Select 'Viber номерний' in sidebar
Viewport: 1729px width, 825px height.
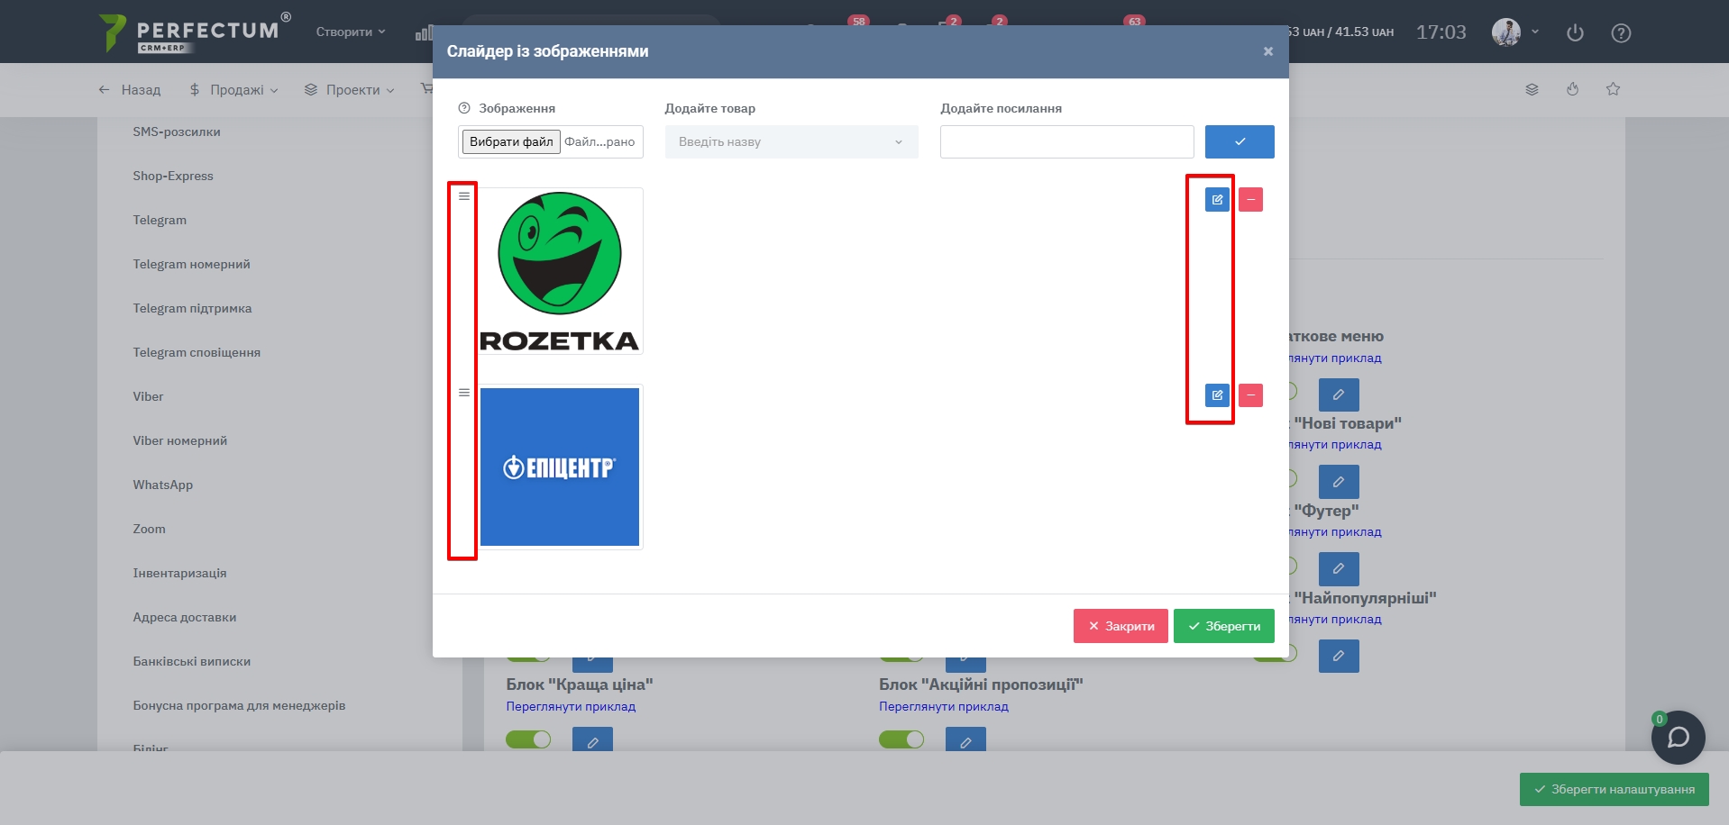pyautogui.click(x=180, y=440)
